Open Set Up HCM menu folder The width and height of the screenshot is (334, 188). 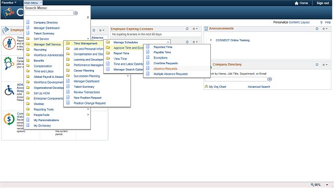point(42,93)
